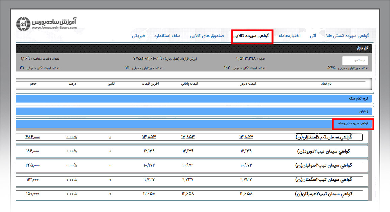The image size is (390, 212).
Task: Select the گواهي سيمان تيپ2صوفيان row
Action: tap(323, 165)
